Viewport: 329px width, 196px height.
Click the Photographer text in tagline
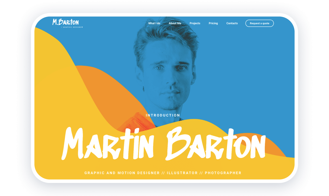(223, 173)
